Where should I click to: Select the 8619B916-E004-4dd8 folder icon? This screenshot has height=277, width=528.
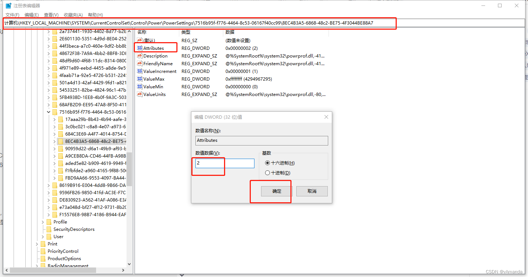(x=55, y=185)
